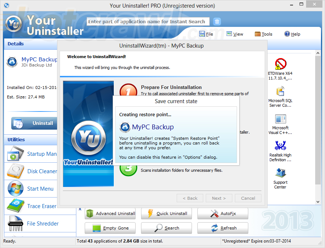
Task: Focus the Instant Search input field
Action: click(148, 21)
